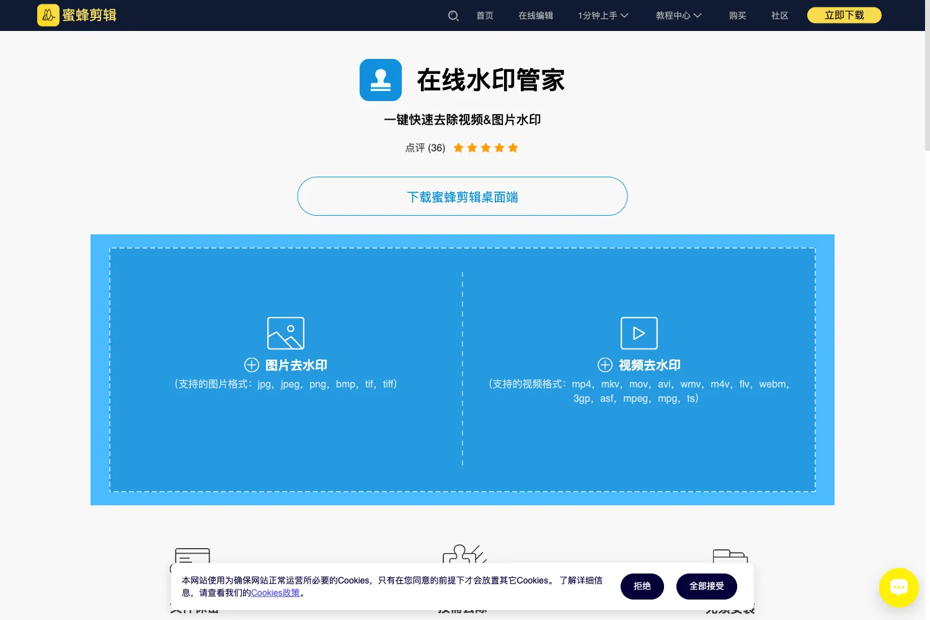
Task: Click the plus circle next to 视频去水印
Action: [x=605, y=365]
